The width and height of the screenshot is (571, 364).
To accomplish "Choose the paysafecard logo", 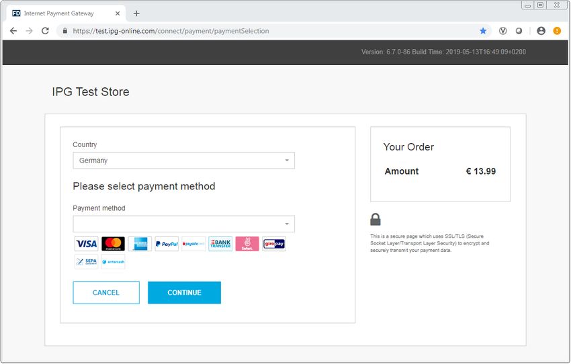I will click(x=193, y=244).
